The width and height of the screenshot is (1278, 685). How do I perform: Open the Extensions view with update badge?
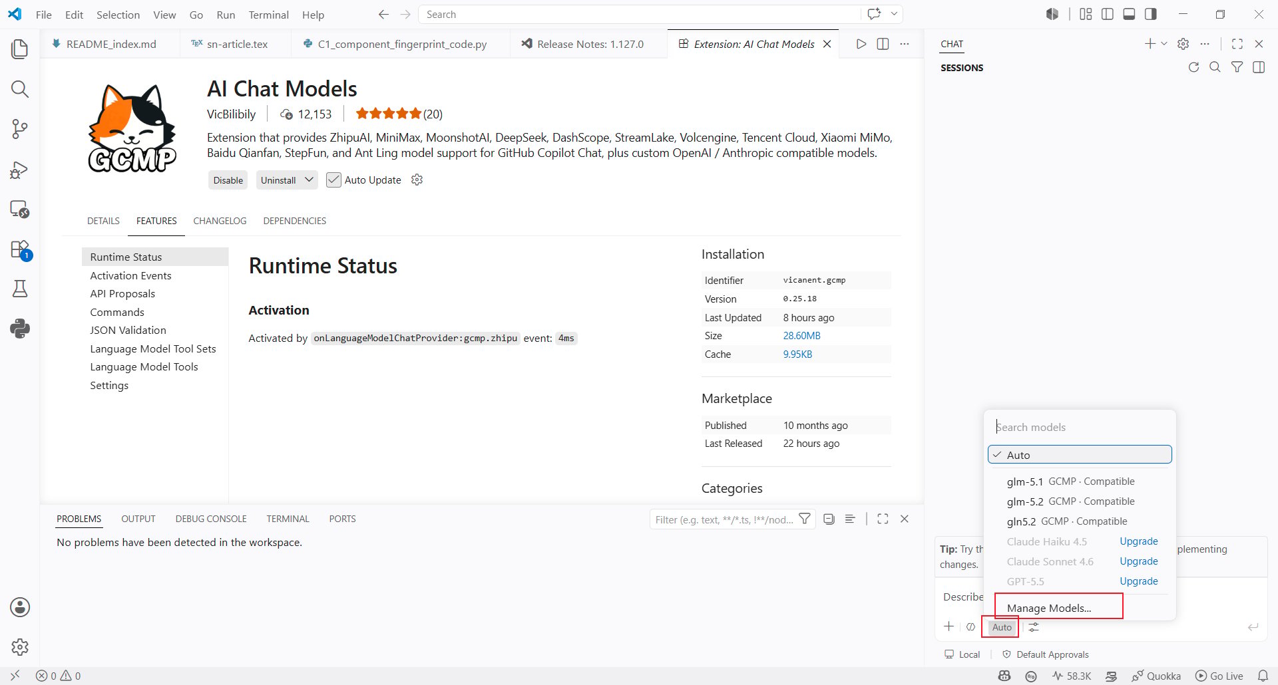[20, 249]
